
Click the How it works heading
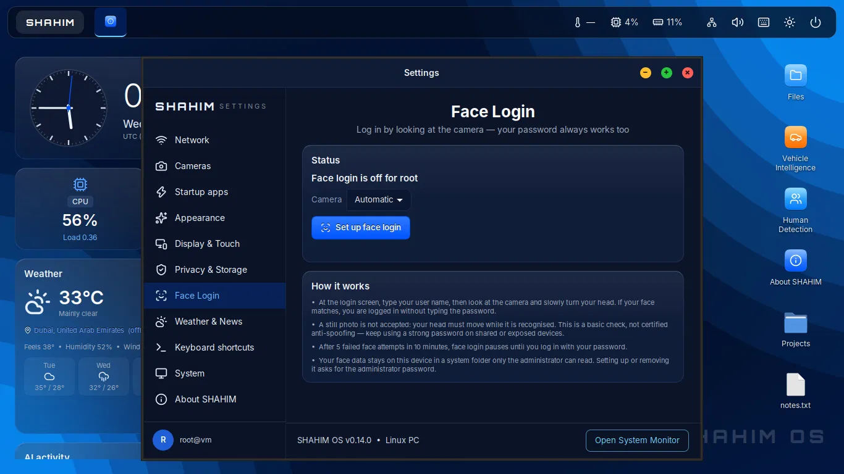point(340,286)
